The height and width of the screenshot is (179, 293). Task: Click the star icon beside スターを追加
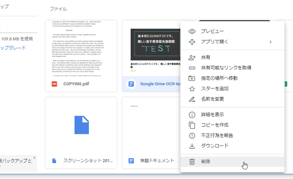pyautogui.click(x=192, y=89)
